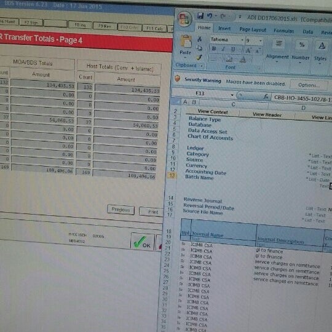Toggle Underline formatting
This screenshot has height=332, width=332.
233,50
